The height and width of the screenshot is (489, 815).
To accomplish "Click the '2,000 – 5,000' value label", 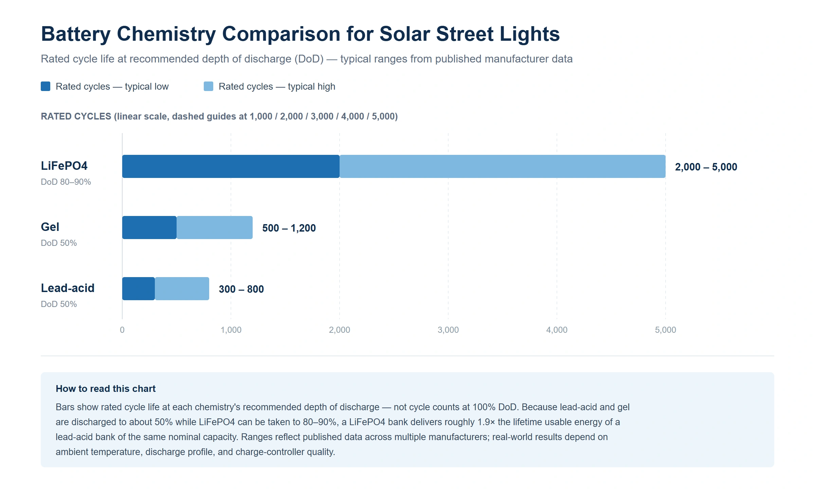I will tap(706, 167).
